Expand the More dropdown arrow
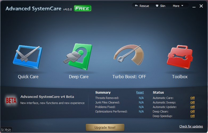Viewport: 208px width, 133px height. pos(182,6)
